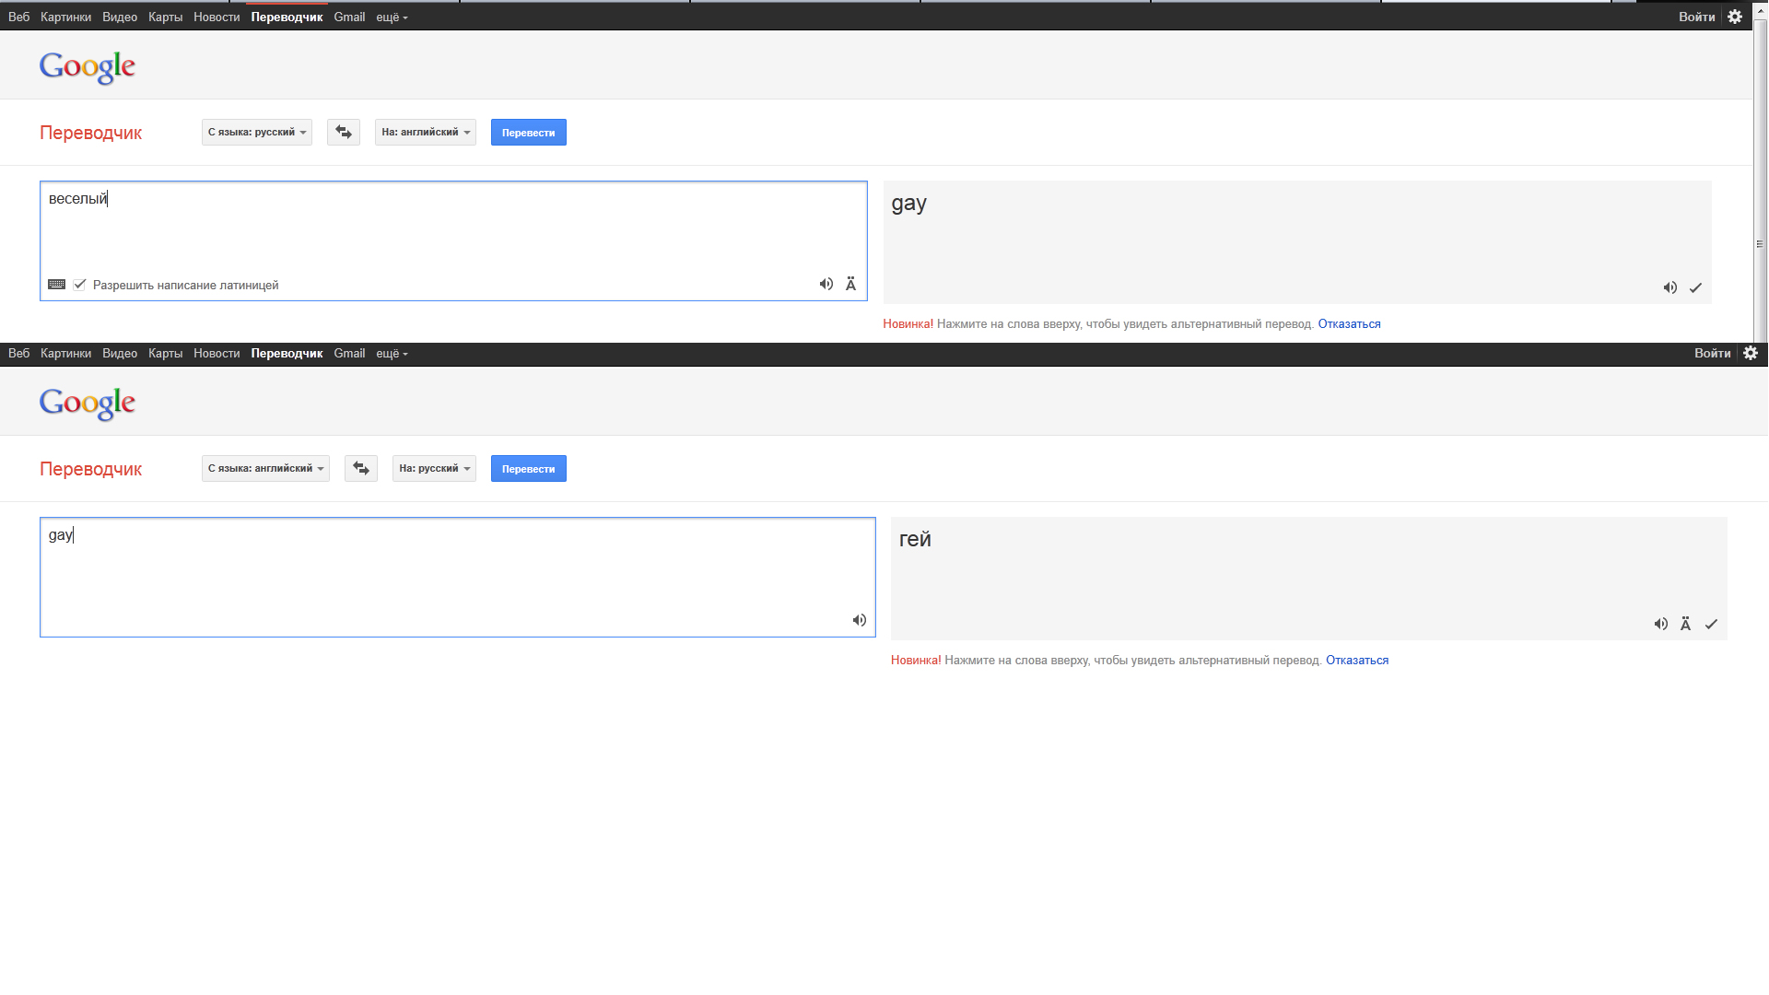Open 'Новости' in the upper navigation bar
The height and width of the screenshot is (995, 1769).
coord(217,18)
